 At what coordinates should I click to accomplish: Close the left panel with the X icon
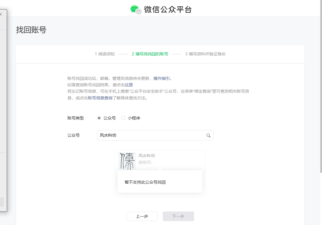click(1, 14)
